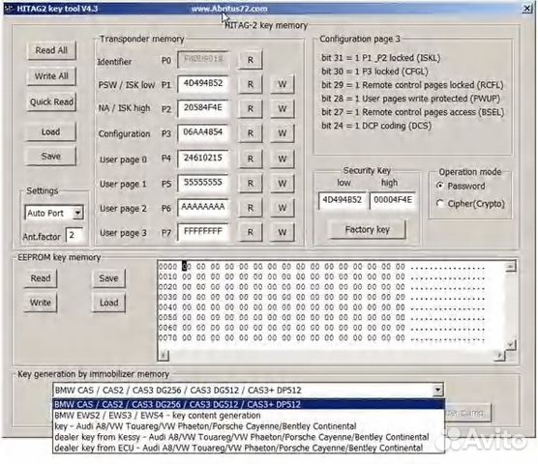Select BMW CAS / CAS2 / CAS3 list option
The width and height of the screenshot is (538, 464).
[x=249, y=404]
